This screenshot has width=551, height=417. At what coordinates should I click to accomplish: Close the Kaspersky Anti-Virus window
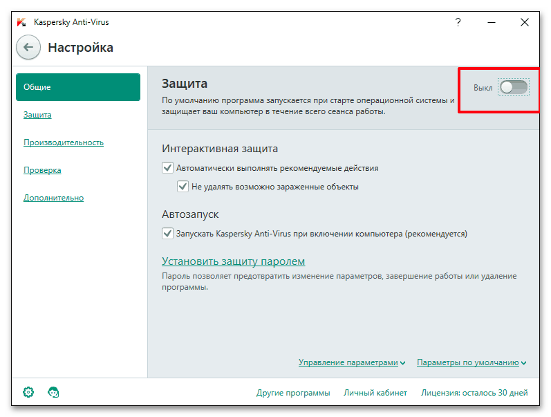click(525, 23)
